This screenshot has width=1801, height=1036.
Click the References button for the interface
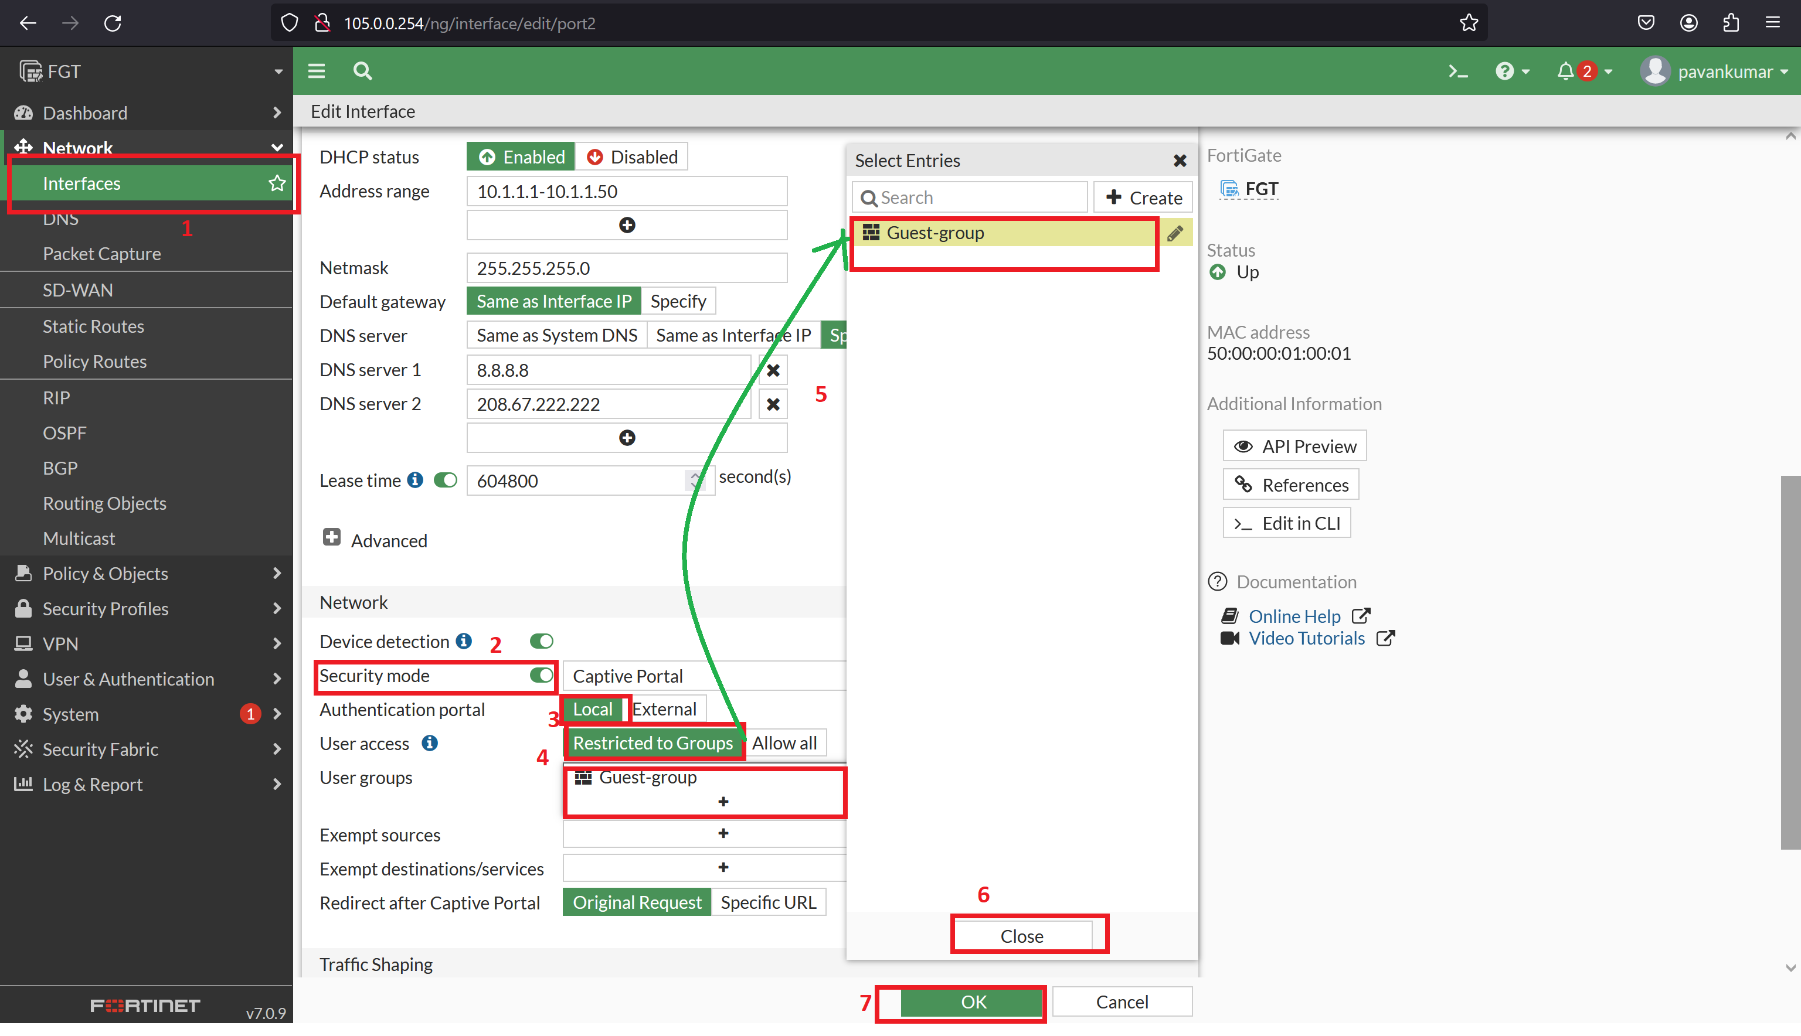1290,484
